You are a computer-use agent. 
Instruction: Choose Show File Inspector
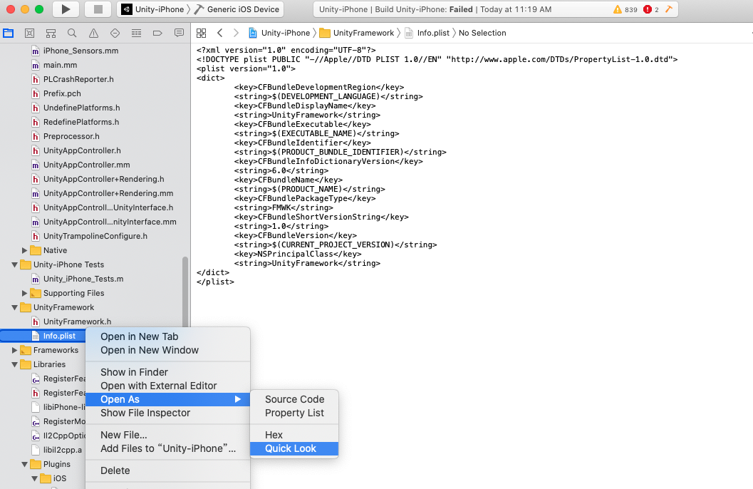coord(167,413)
